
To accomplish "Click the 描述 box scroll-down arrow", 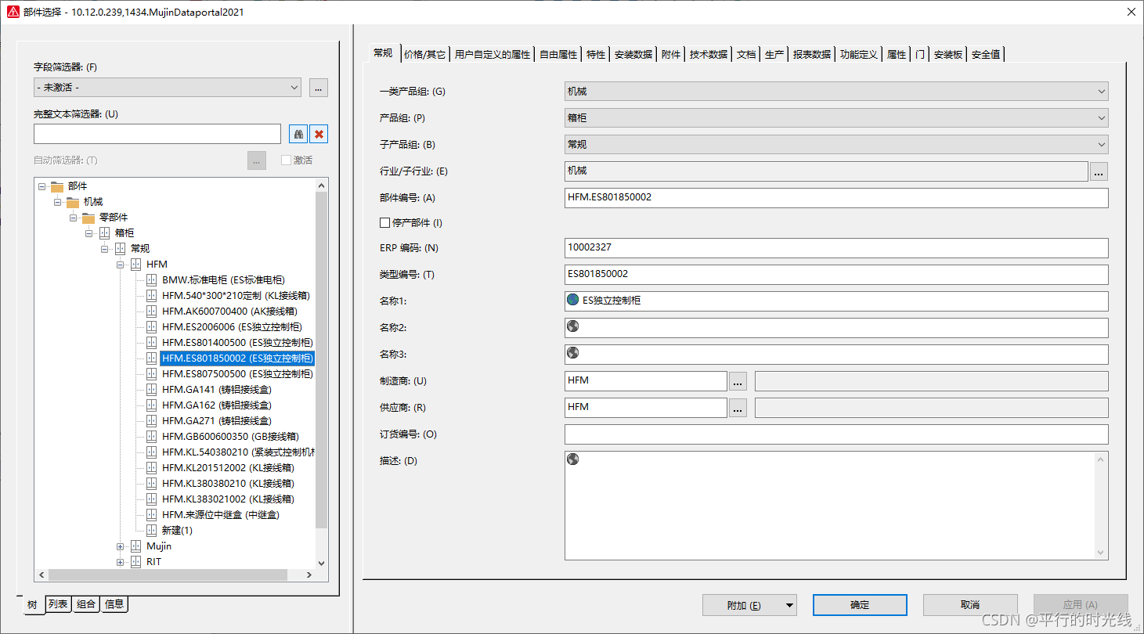I will 1102,553.
